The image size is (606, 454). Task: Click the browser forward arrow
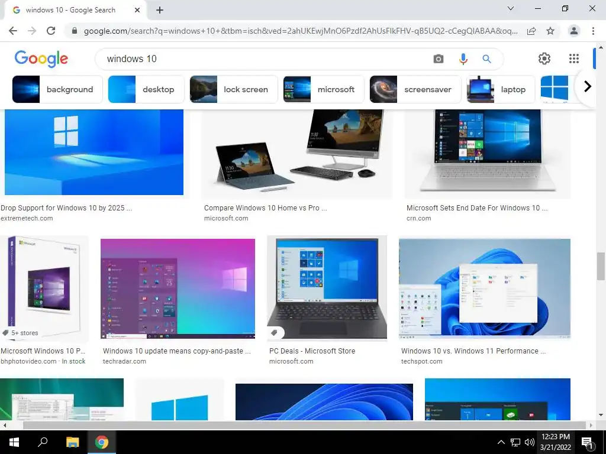(32, 31)
